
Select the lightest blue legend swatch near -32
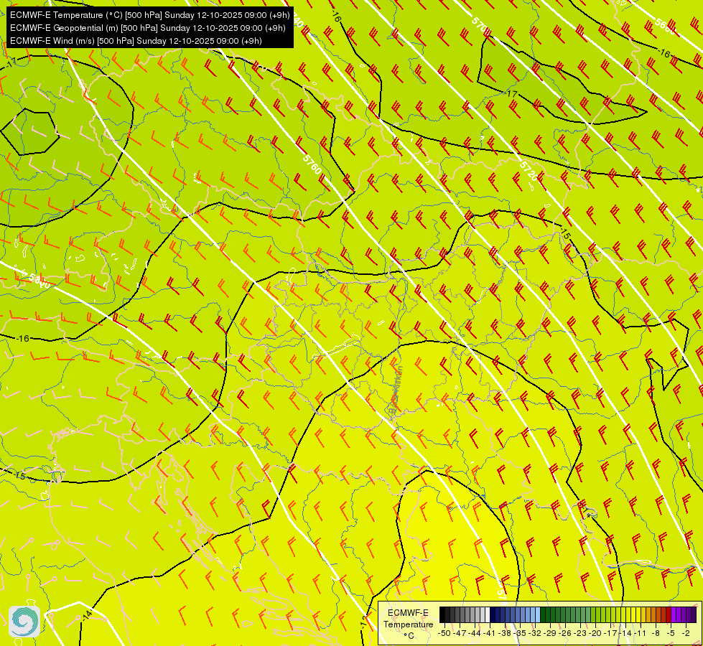[538, 614]
